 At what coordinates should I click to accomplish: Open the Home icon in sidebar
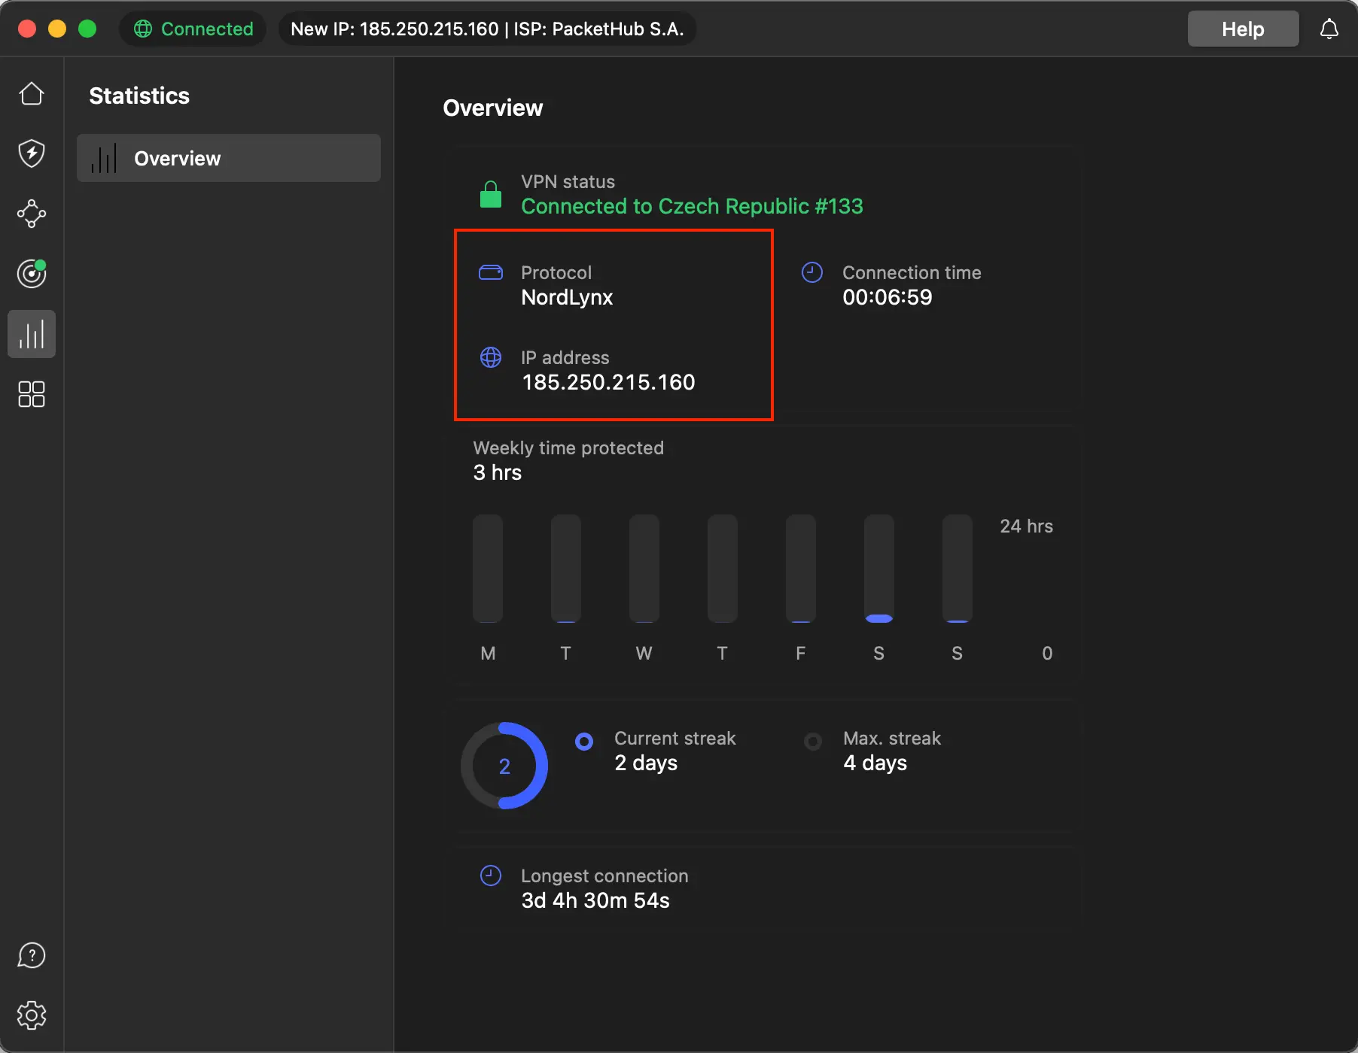click(32, 94)
